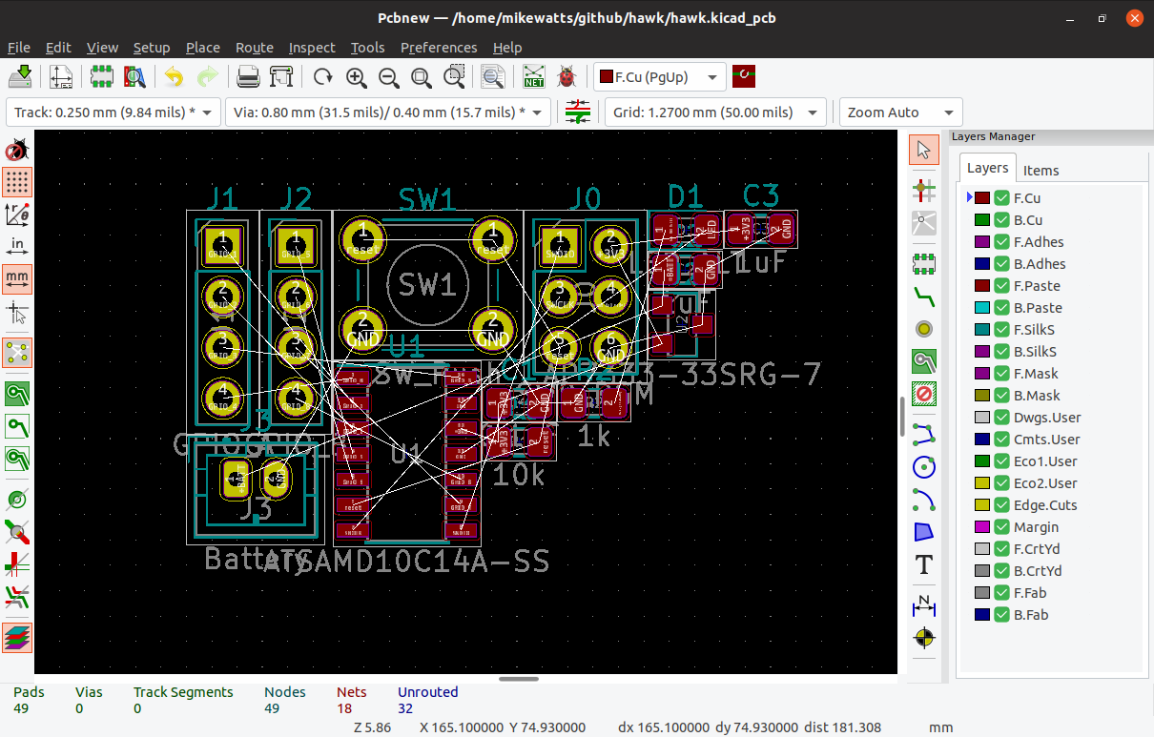Hide the B.Cu layer

coord(1001,219)
